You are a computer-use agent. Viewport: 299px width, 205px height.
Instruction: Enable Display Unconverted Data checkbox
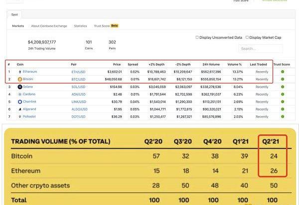[197, 37]
